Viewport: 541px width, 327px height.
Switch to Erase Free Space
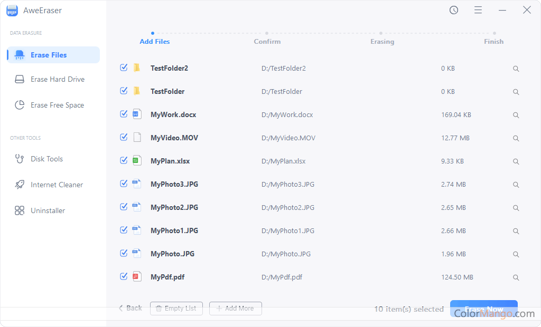point(57,105)
